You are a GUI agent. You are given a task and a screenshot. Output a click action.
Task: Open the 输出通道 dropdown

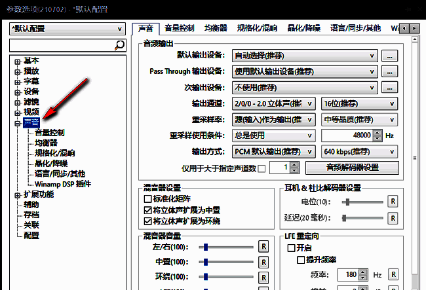click(x=275, y=103)
